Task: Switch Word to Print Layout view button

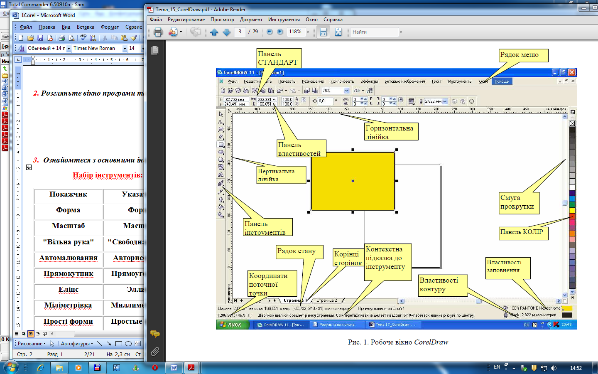Action: (x=31, y=334)
